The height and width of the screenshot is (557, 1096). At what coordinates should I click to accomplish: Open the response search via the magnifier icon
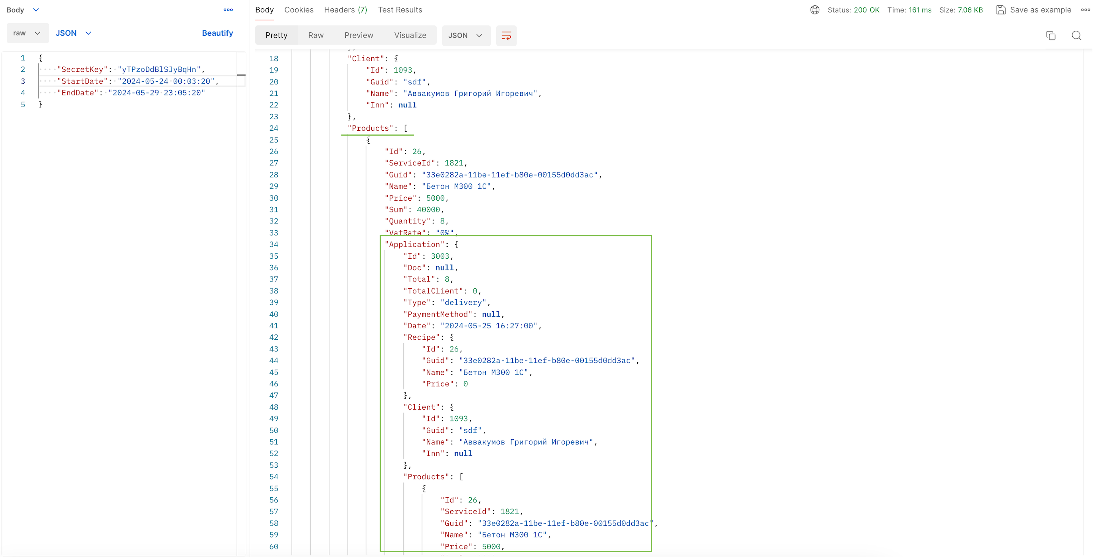pos(1076,36)
